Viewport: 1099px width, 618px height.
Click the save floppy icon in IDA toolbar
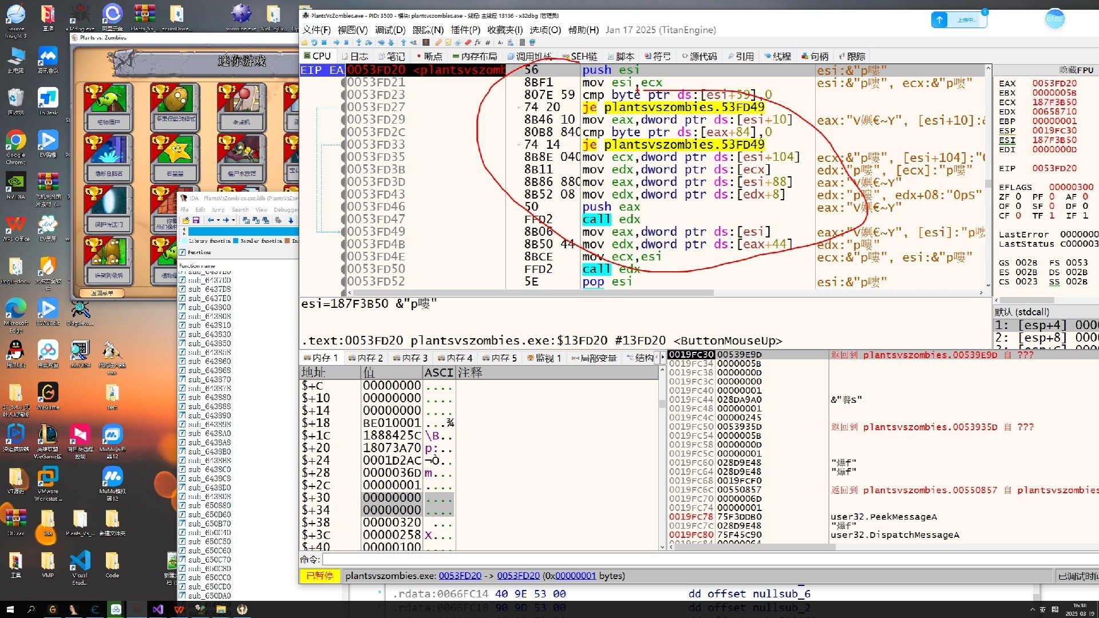tap(196, 220)
